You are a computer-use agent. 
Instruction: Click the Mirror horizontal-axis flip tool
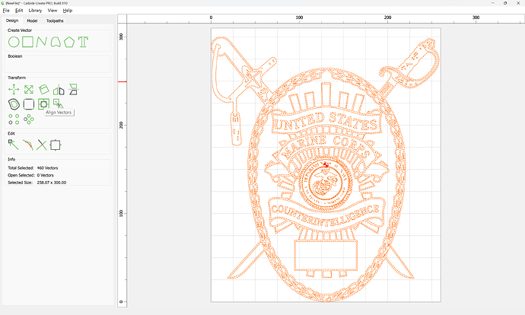click(x=73, y=89)
